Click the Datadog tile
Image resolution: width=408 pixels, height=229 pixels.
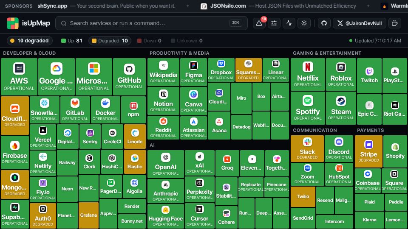click(x=241, y=127)
